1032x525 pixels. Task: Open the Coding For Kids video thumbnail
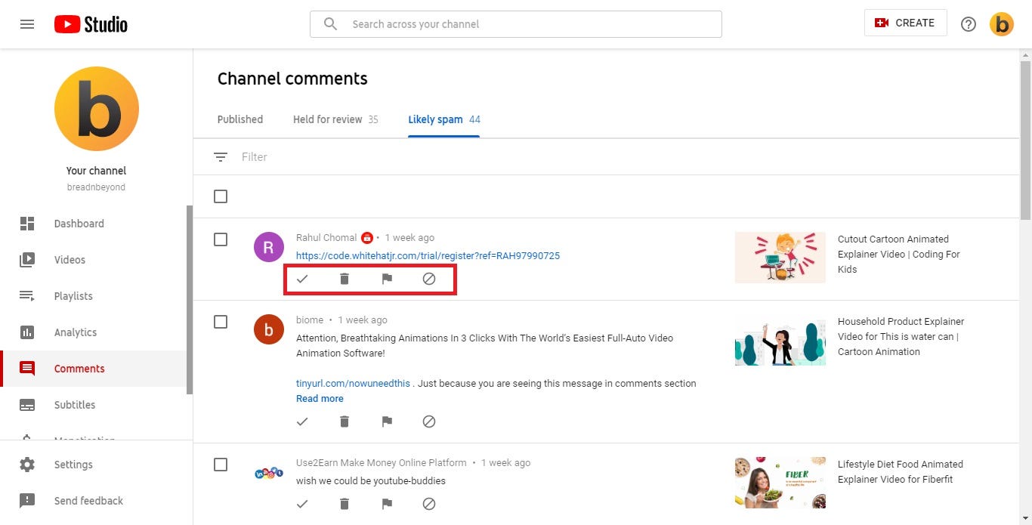(780, 257)
